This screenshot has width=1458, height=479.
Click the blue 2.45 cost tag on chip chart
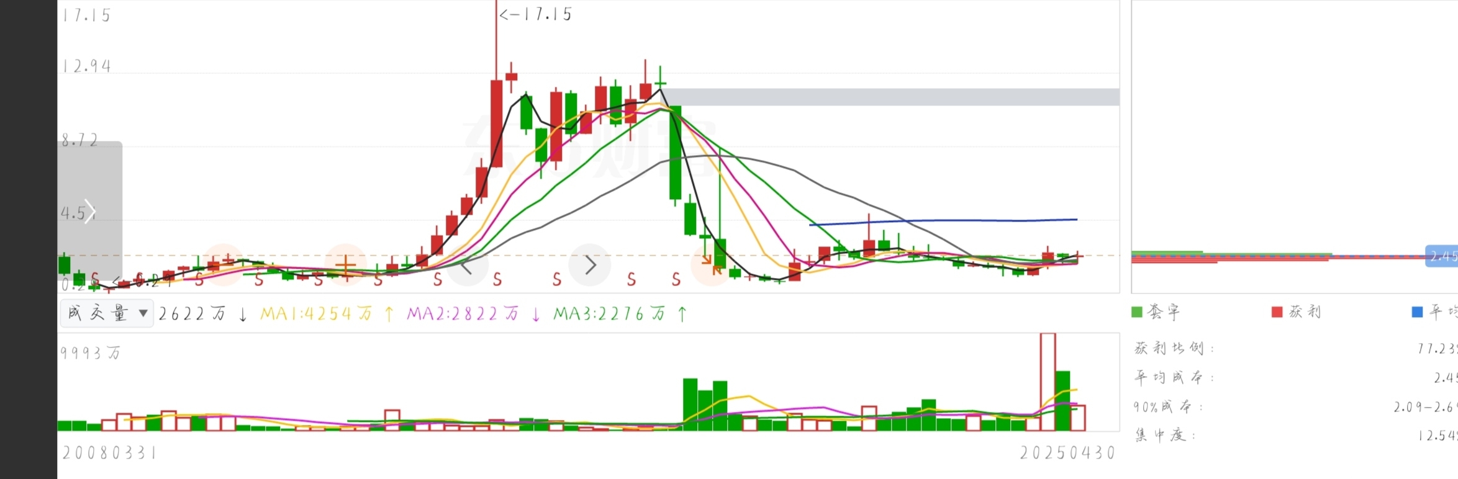(x=1442, y=256)
